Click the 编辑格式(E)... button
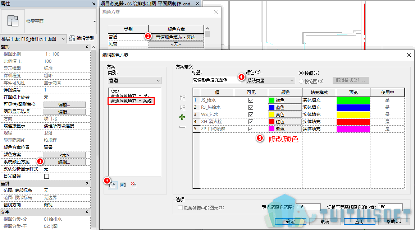This screenshot has height=230, width=415. (351, 80)
